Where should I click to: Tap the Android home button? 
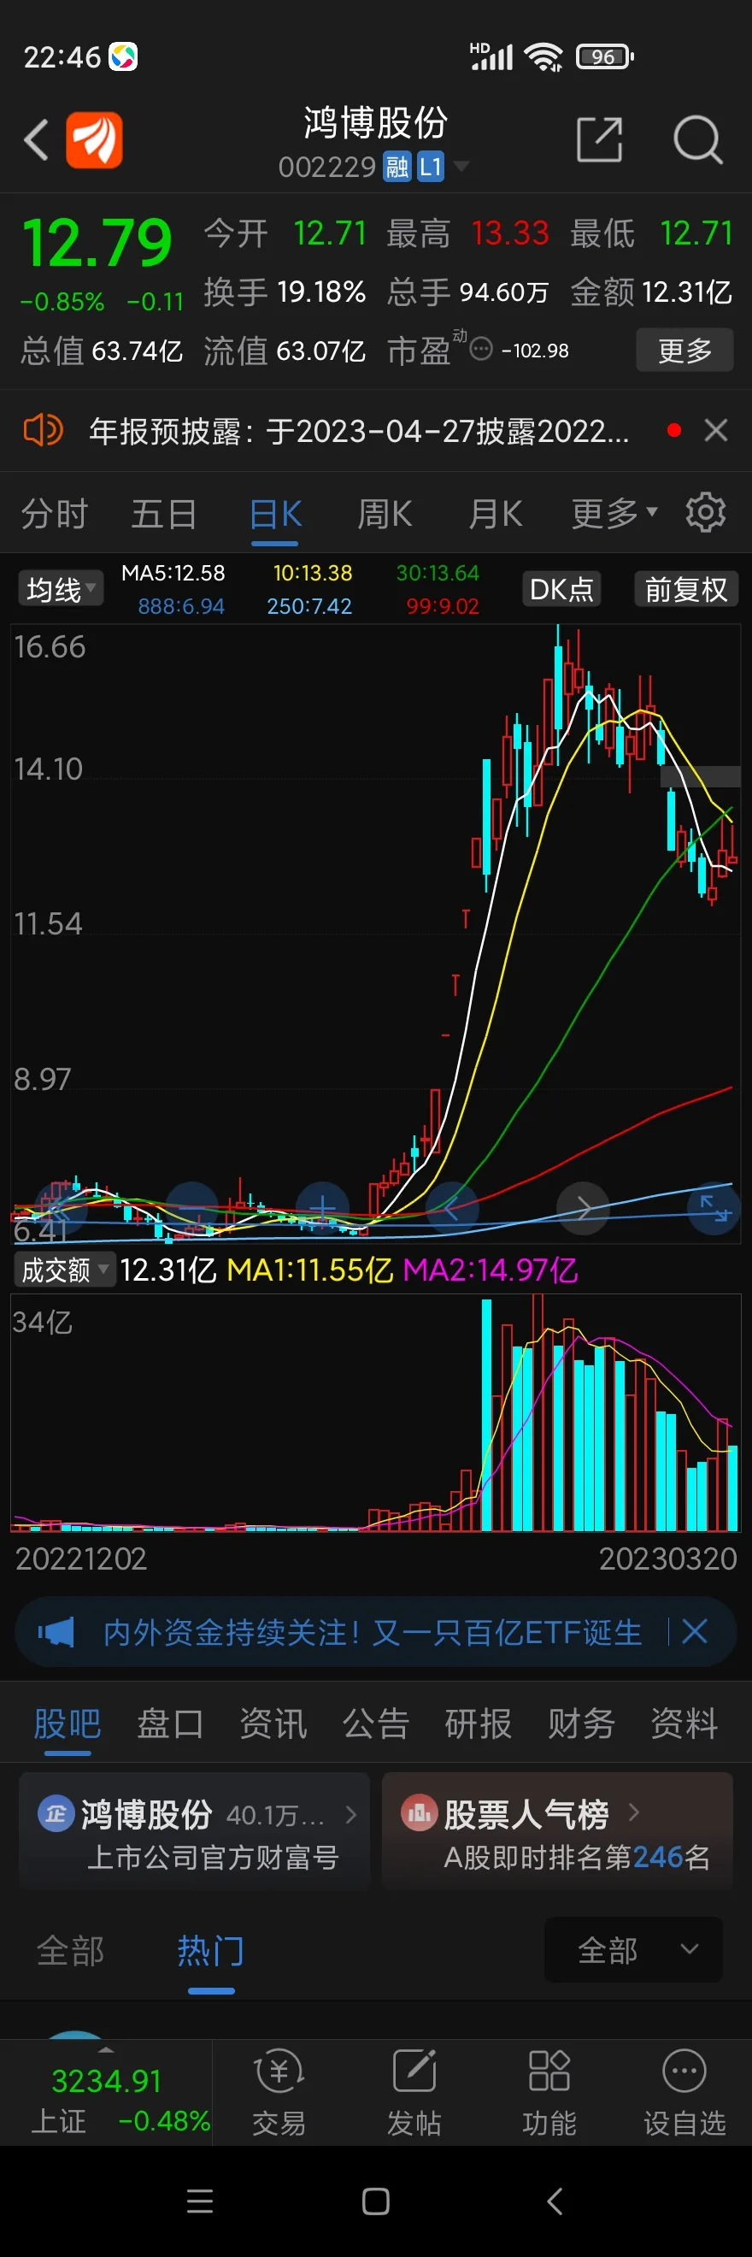click(375, 2201)
